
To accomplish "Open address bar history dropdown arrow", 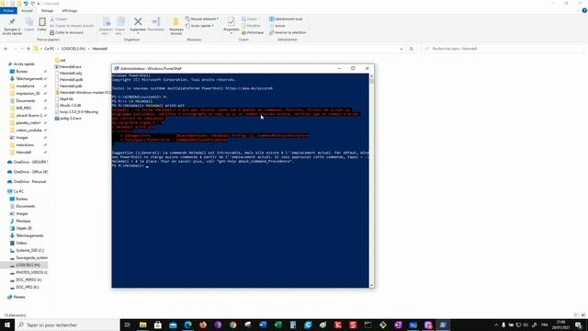I will point(401,49).
